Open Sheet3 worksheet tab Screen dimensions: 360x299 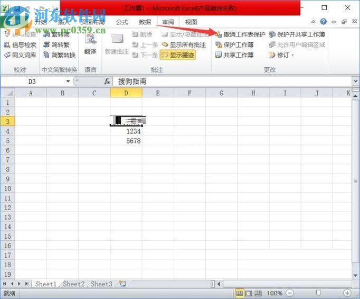coord(101,284)
